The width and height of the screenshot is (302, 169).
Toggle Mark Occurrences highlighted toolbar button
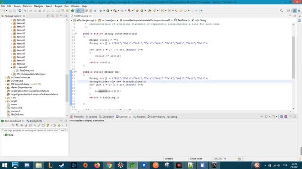click(83, 11)
